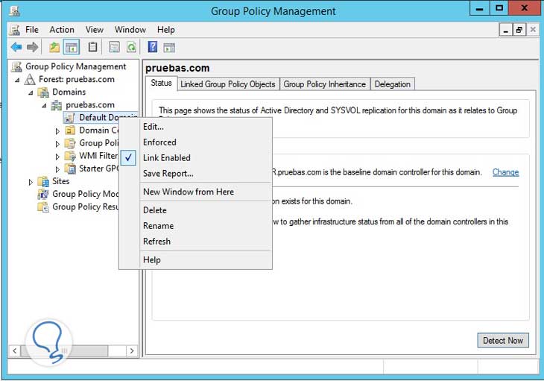
Task: Open the Window menu
Action: click(x=130, y=30)
